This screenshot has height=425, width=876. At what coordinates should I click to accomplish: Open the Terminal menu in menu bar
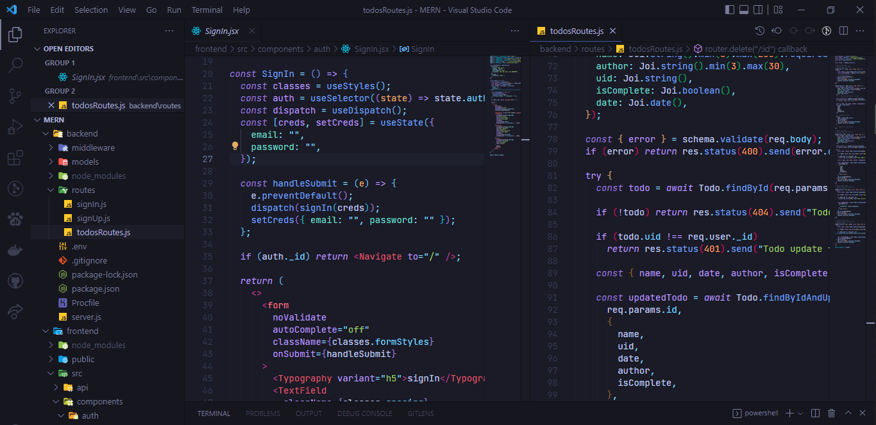[x=206, y=10]
